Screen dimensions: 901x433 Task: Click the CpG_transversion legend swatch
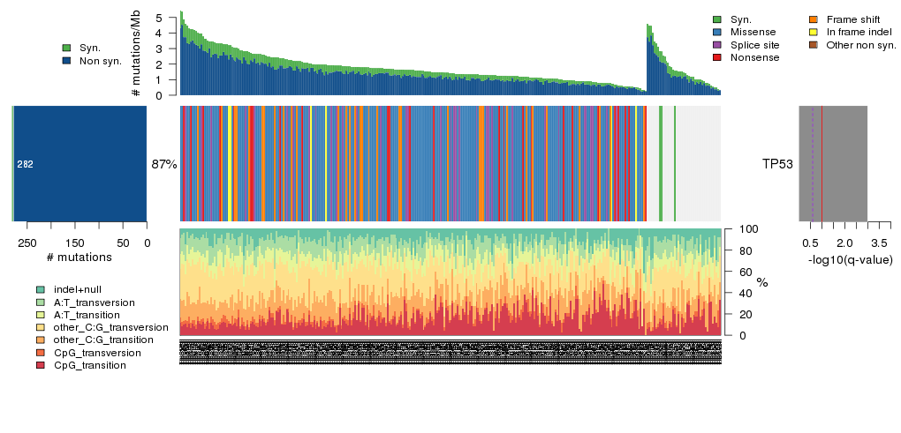tap(41, 353)
